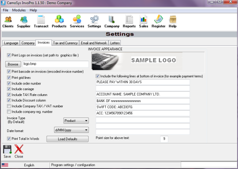Viewport: 238px width, 169px height.
Task: Open the Reports toolbar icon
Action: tap(129, 22)
